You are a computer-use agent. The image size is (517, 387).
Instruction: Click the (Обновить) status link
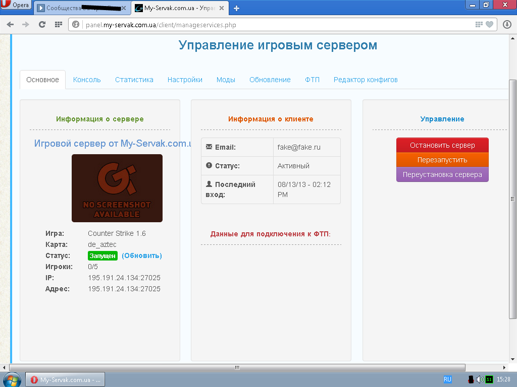click(x=142, y=255)
